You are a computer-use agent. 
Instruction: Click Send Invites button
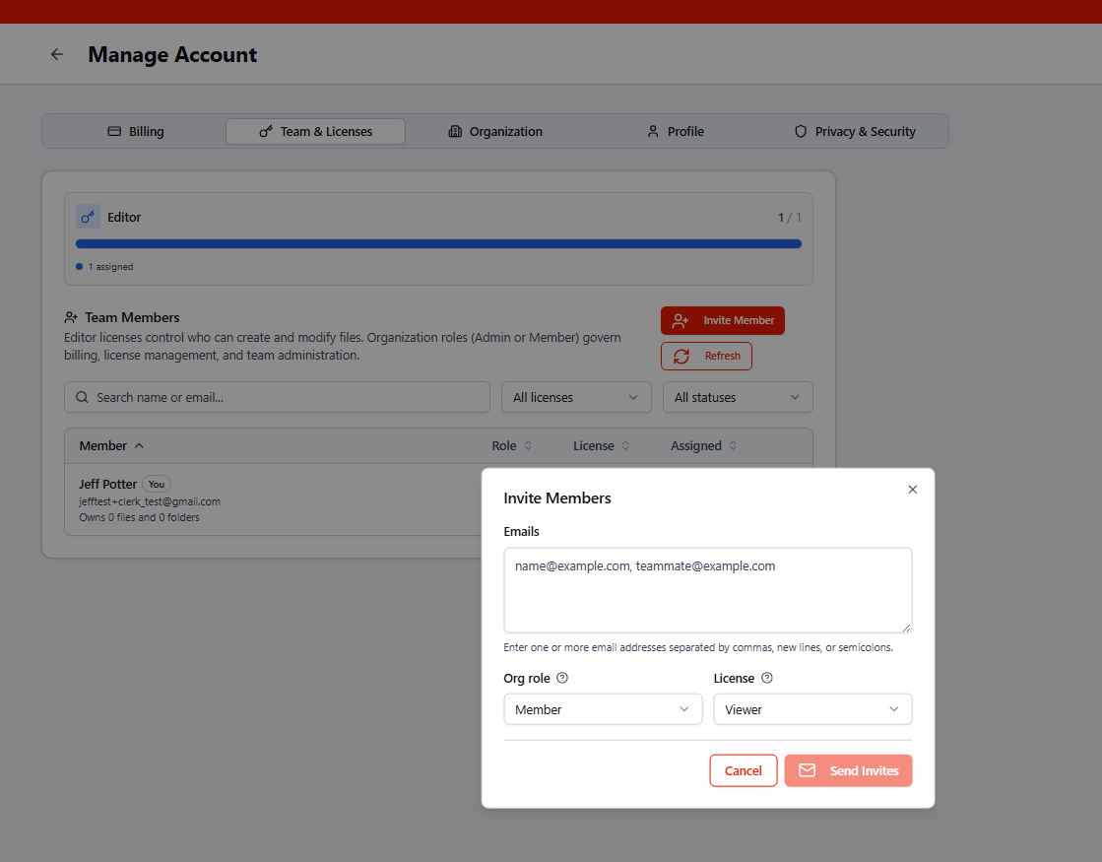click(848, 770)
